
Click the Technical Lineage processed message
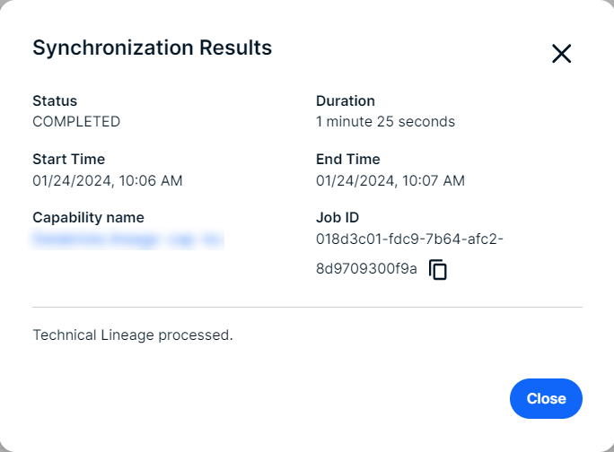(x=133, y=335)
